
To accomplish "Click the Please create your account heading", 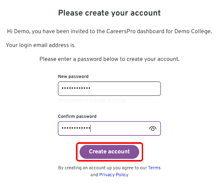I will 109,13.
